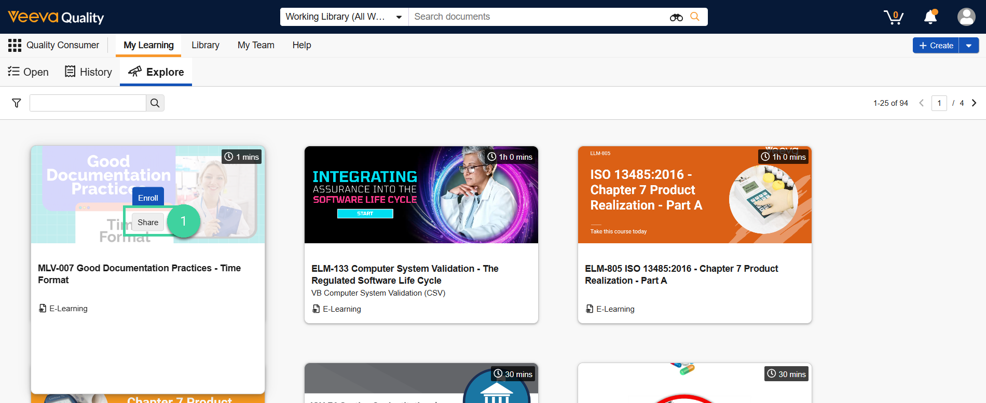Click the Explore filter search field
The height and width of the screenshot is (403, 986).
click(x=88, y=103)
